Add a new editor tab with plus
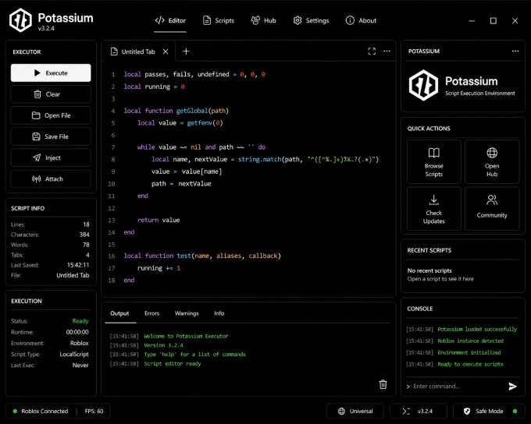Viewport: 531px width, 424px height. tap(186, 51)
